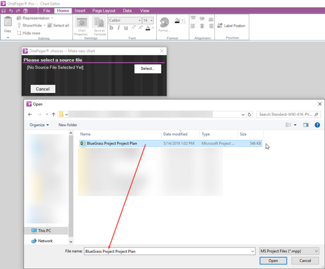Click the font color A icon

(x=148, y=28)
